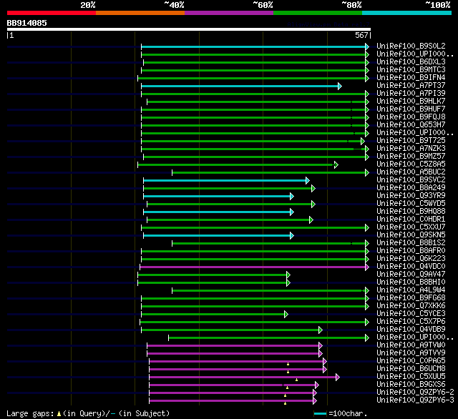The height and width of the screenshot is (419, 458).
Task: Select the UniRef100_B9HQ88 label
Action: coord(411,212)
